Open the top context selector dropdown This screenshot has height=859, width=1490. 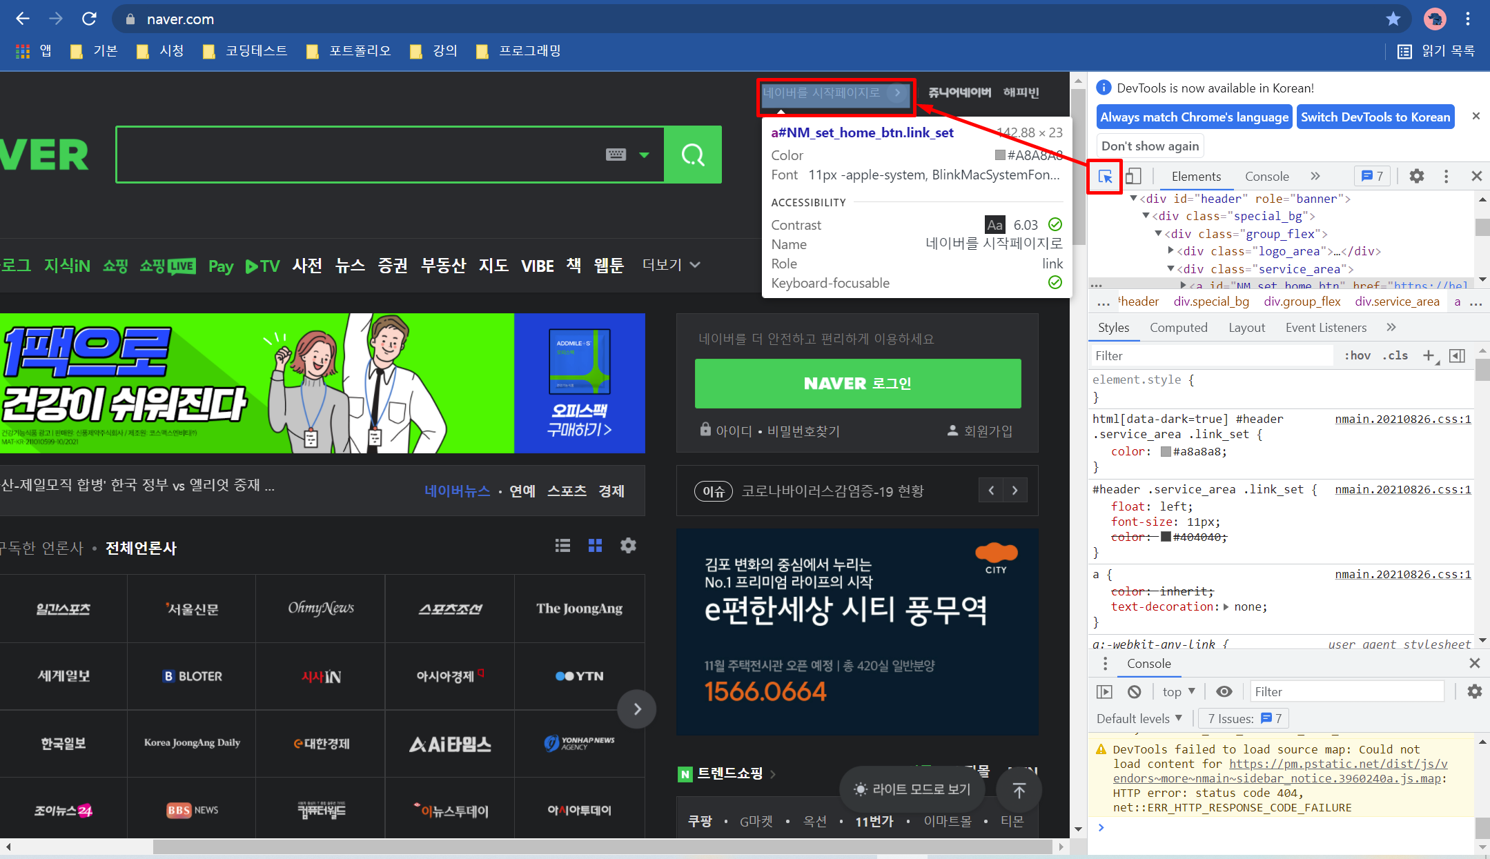[x=1178, y=691]
